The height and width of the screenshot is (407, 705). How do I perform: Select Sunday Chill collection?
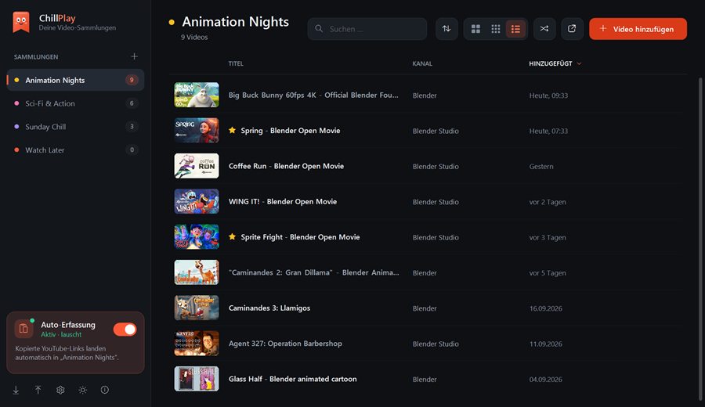(x=75, y=127)
